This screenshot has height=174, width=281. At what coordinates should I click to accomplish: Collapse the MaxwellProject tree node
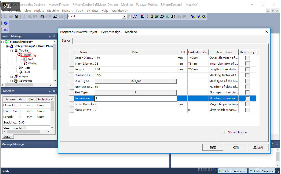[3, 42]
